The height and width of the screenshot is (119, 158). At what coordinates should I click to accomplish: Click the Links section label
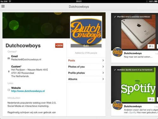point(10,83)
